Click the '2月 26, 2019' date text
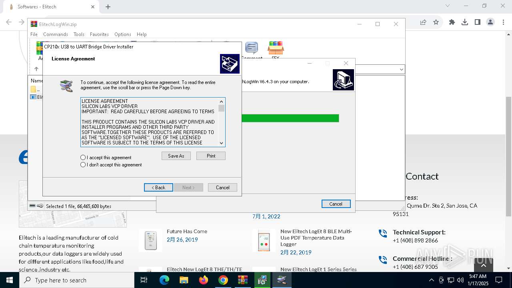 tap(182, 240)
